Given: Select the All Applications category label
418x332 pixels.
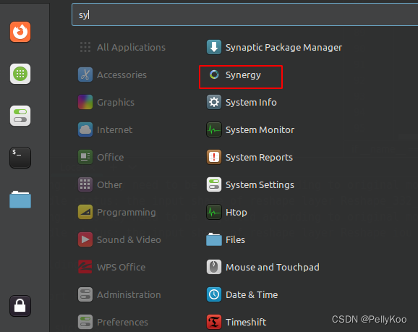Looking at the screenshot, I should point(131,48).
